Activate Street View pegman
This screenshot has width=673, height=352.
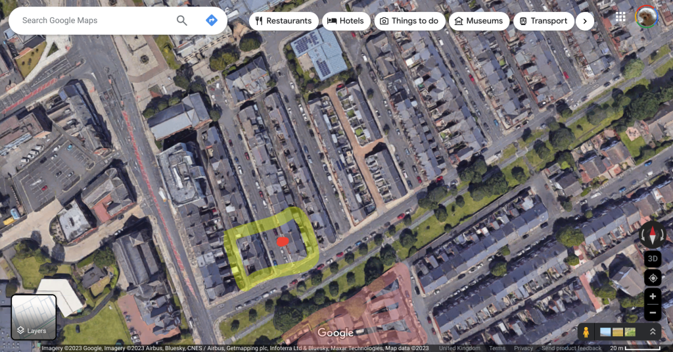tap(586, 332)
